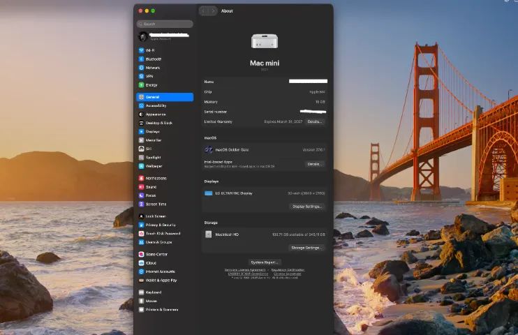Screen dimensions: 518x335
Task: Open Menu Bar settings
Action: click(x=165, y=140)
